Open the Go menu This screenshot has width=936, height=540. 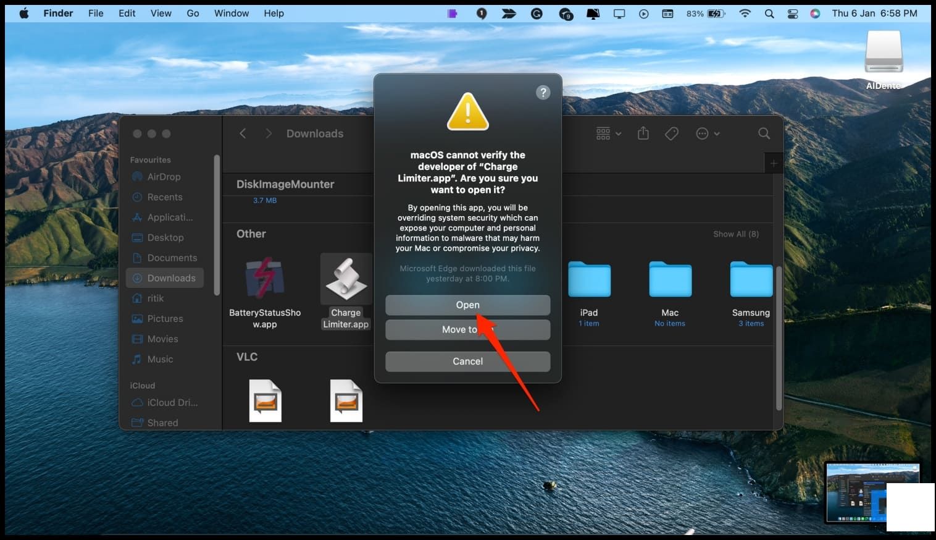(193, 13)
